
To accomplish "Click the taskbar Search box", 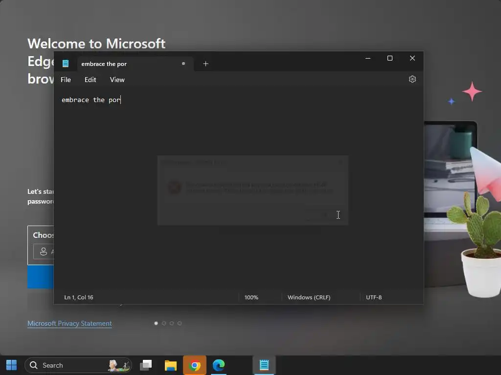I will [x=78, y=365].
